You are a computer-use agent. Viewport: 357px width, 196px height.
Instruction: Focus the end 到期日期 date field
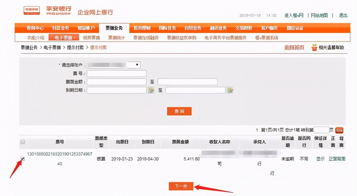click(x=196, y=90)
